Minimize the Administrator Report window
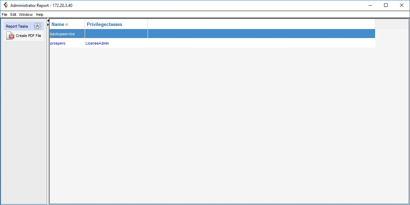 click(370, 5)
